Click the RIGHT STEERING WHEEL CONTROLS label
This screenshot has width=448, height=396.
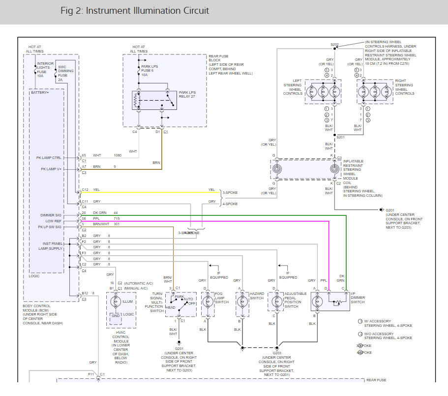point(405,87)
